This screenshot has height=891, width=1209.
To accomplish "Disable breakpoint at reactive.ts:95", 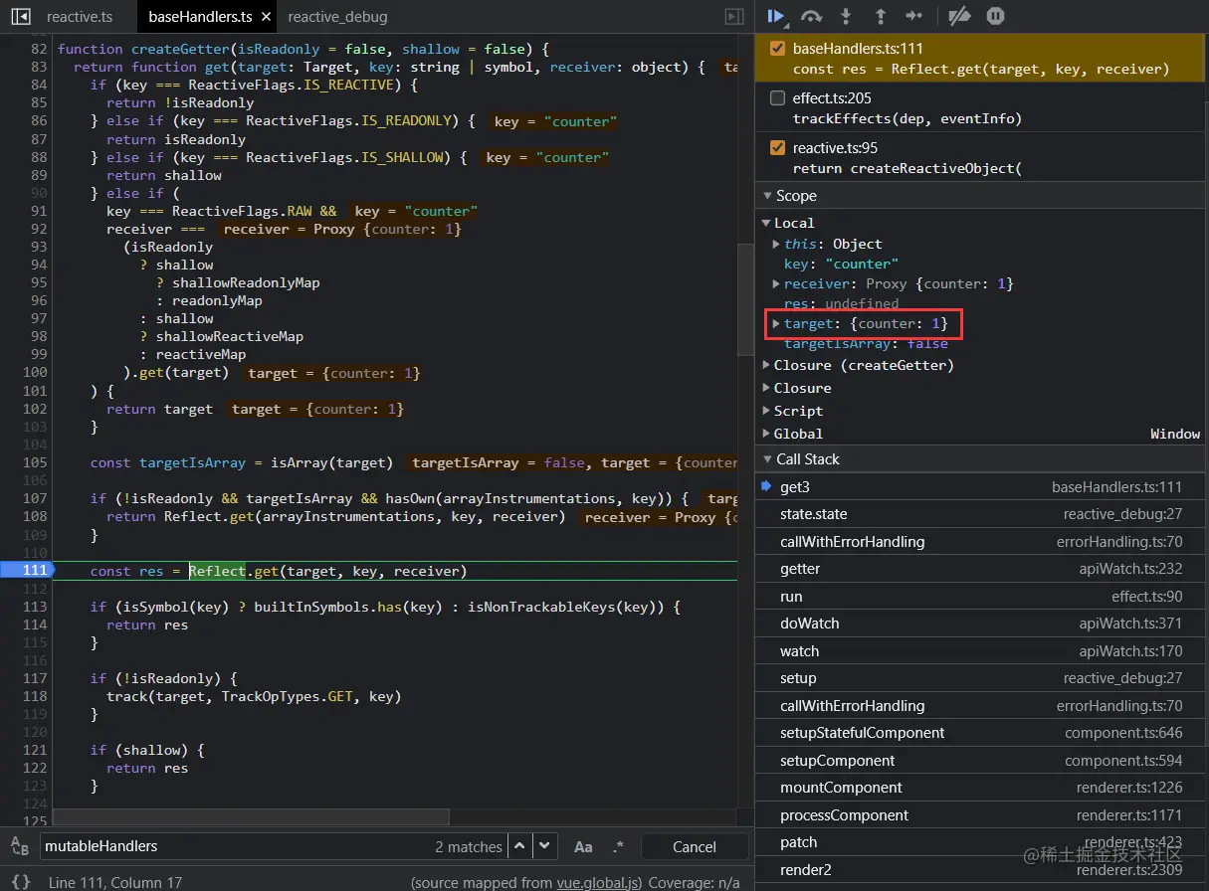I will click(777, 147).
